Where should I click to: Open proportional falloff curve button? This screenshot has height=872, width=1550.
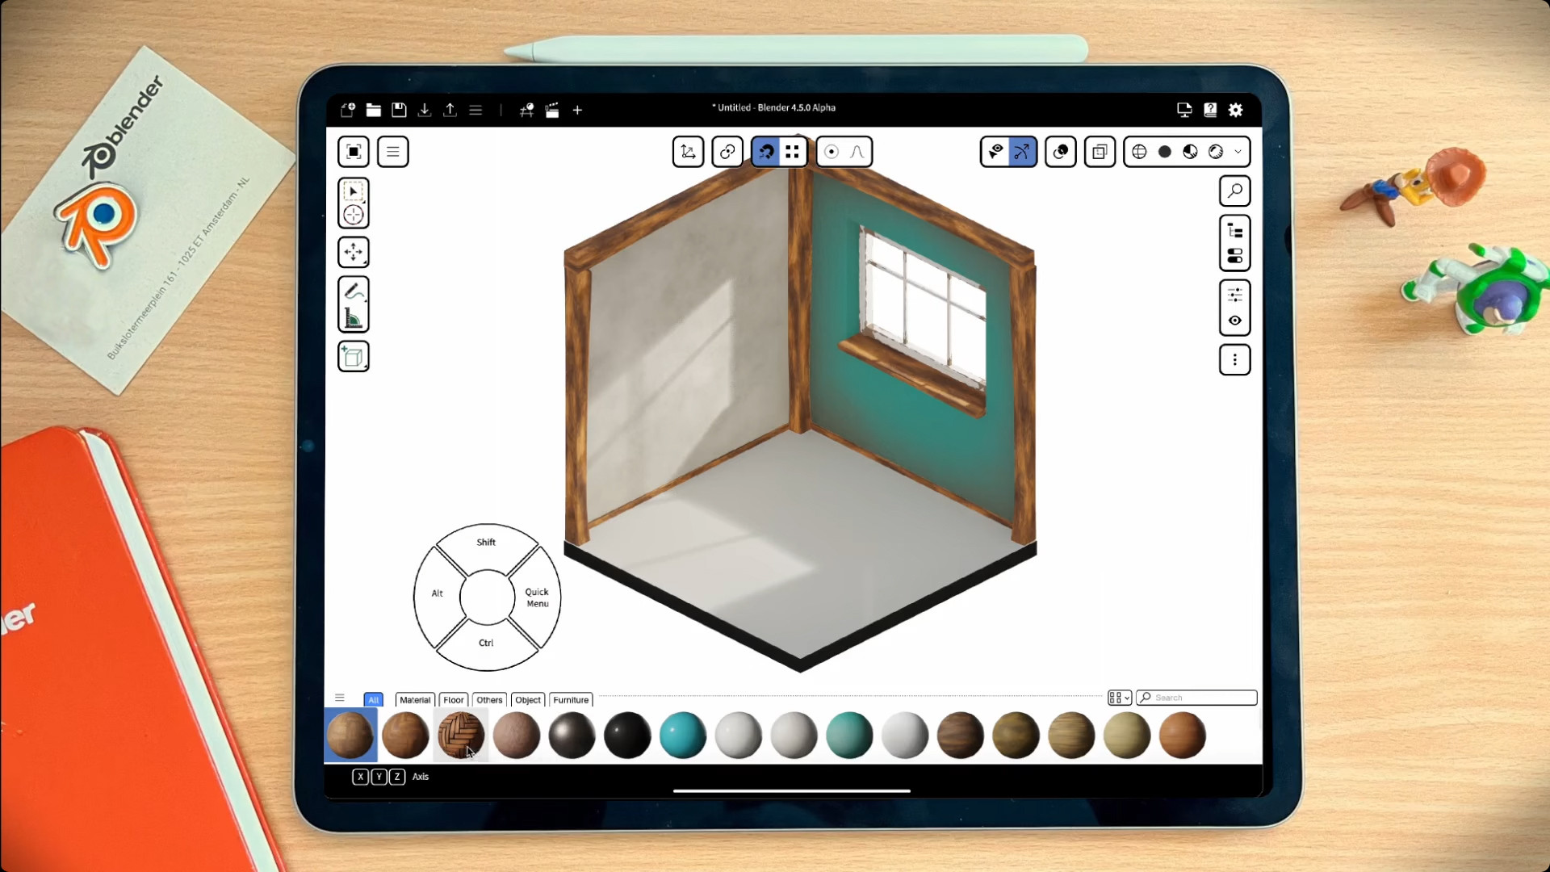pos(857,152)
